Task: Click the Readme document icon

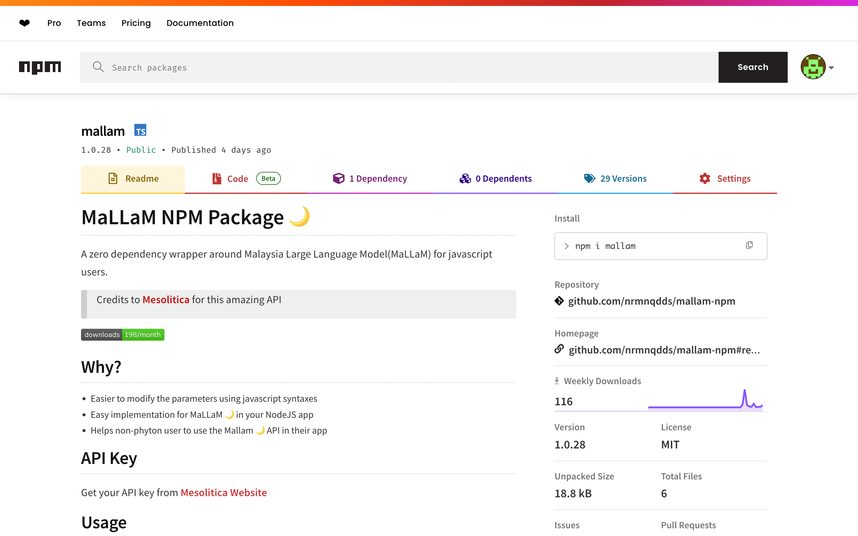Action: tap(113, 178)
